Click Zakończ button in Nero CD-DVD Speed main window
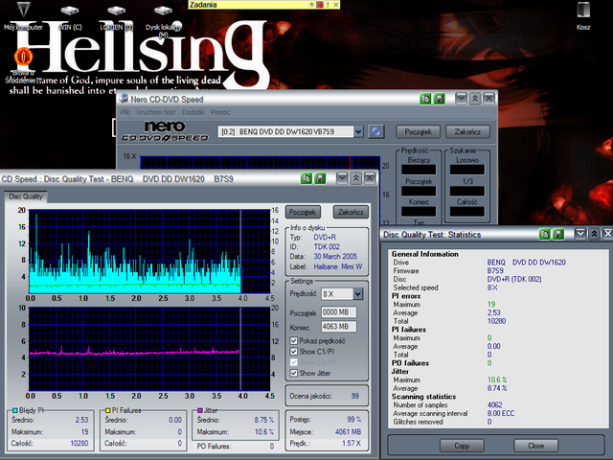 468,132
